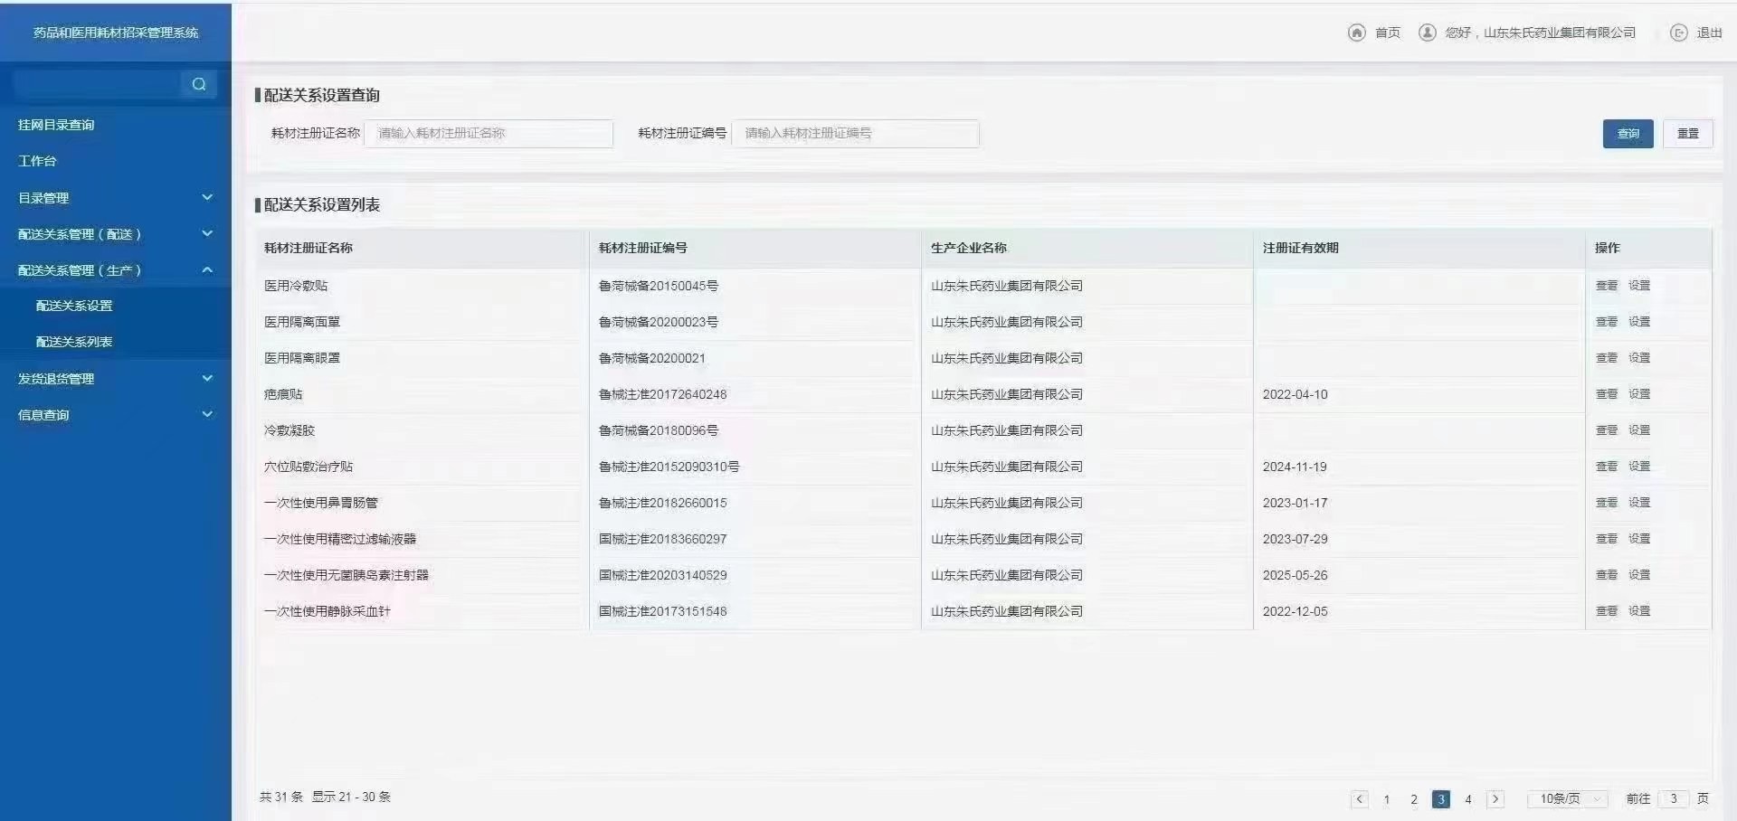Focus the 耗材注册证名称 input field

pos(489,134)
